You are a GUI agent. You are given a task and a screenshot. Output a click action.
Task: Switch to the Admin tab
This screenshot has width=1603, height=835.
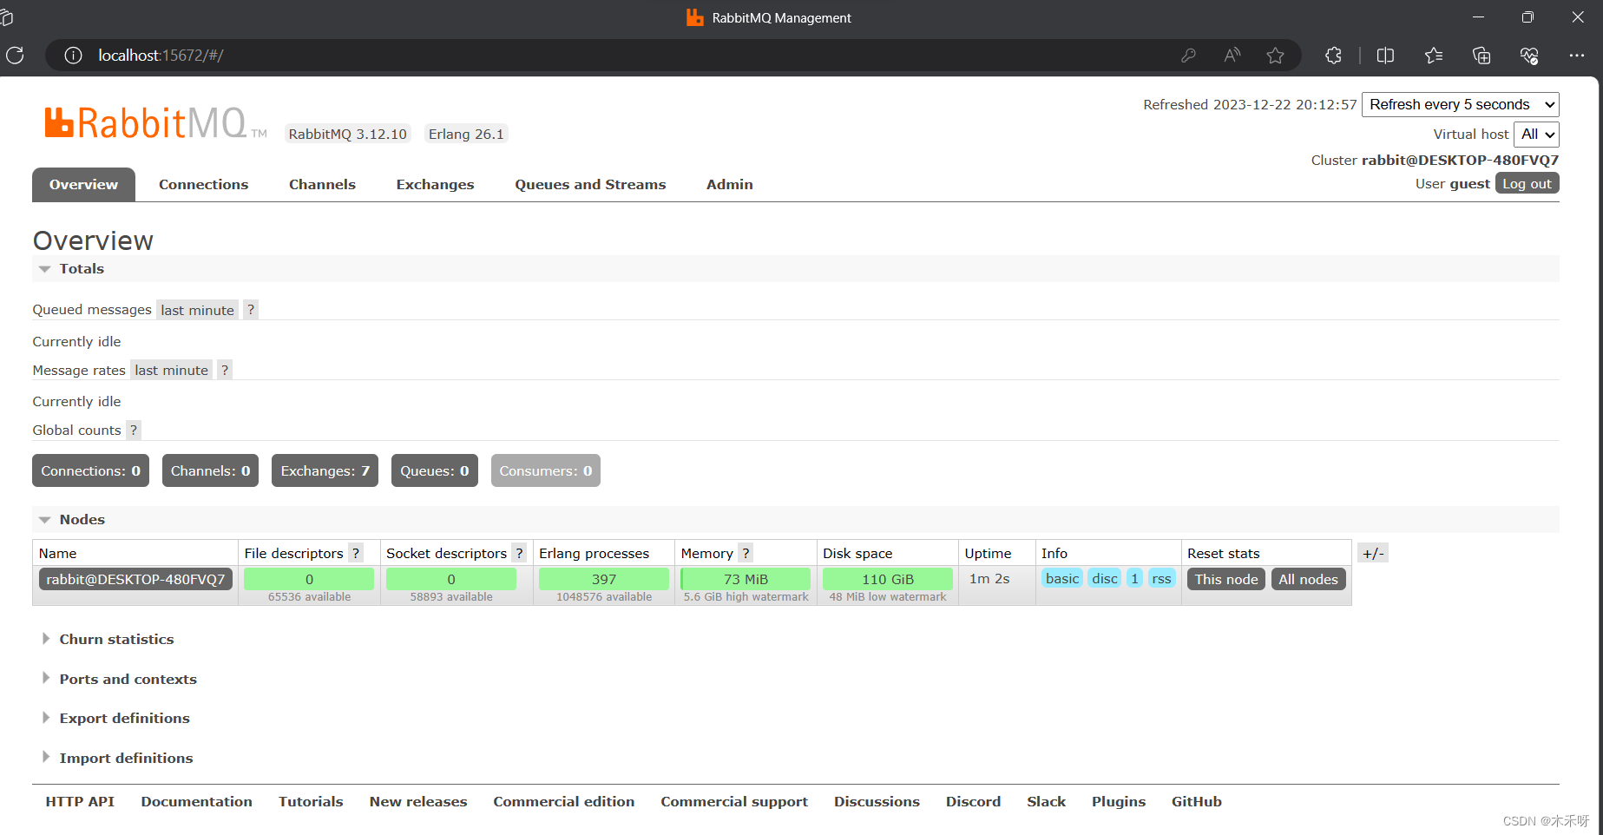pyautogui.click(x=729, y=185)
